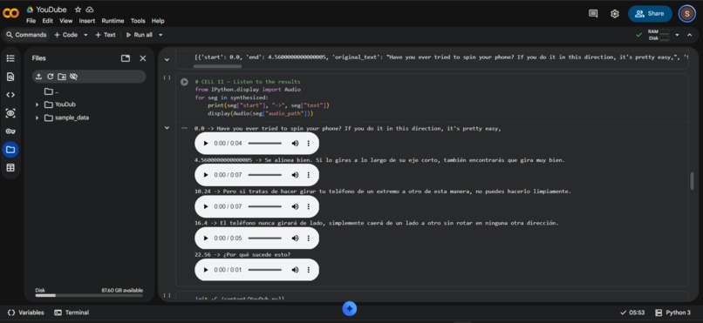Play the first 0:07 audio for 'Se alinea bien'
This screenshot has width=703, height=323.
tap(206, 175)
